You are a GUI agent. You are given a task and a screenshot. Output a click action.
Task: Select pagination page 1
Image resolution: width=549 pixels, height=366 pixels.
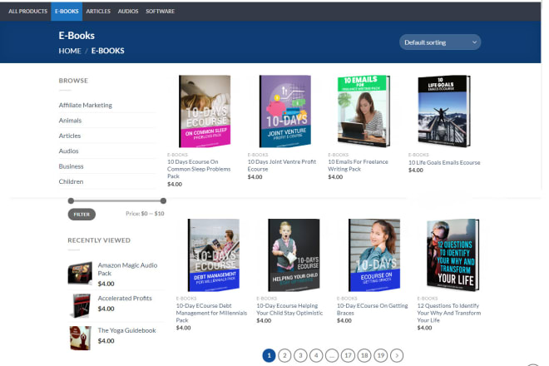[269, 355]
